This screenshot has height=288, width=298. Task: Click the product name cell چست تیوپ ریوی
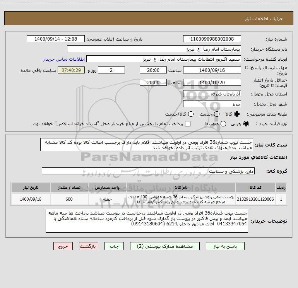click(x=181, y=199)
